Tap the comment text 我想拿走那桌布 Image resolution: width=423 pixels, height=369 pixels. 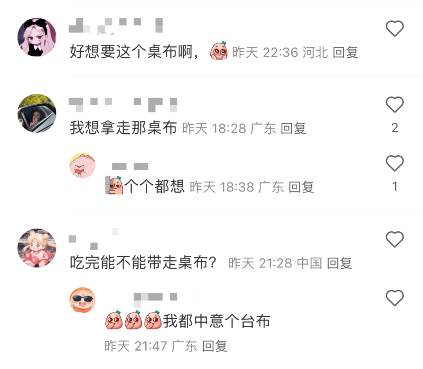(x=123, y=128)
